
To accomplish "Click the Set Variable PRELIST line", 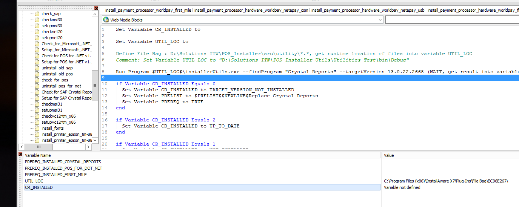I will 220,96.
